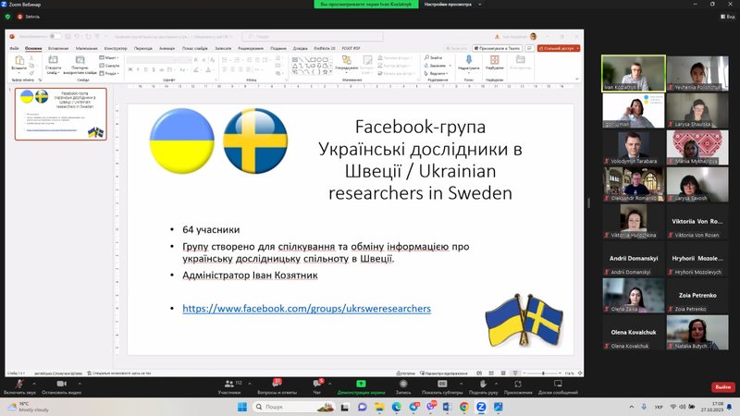Open Windows Start menu
This screenshot has width=740, height=416.
242,407
